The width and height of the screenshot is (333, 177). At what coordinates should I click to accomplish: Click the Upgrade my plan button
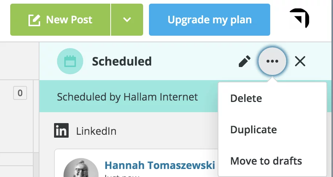209,20
